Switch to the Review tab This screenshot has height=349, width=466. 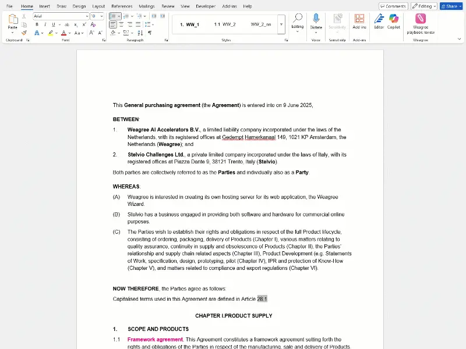168,6
